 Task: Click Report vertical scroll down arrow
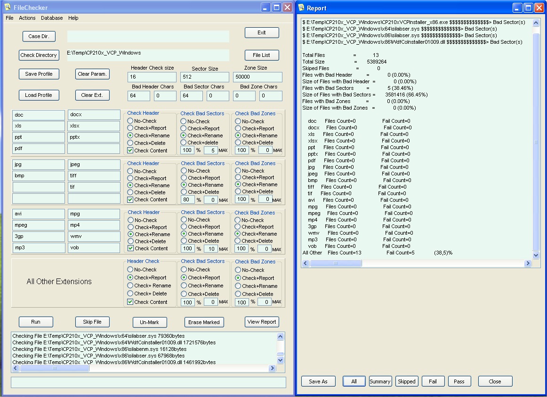(536, 255)
